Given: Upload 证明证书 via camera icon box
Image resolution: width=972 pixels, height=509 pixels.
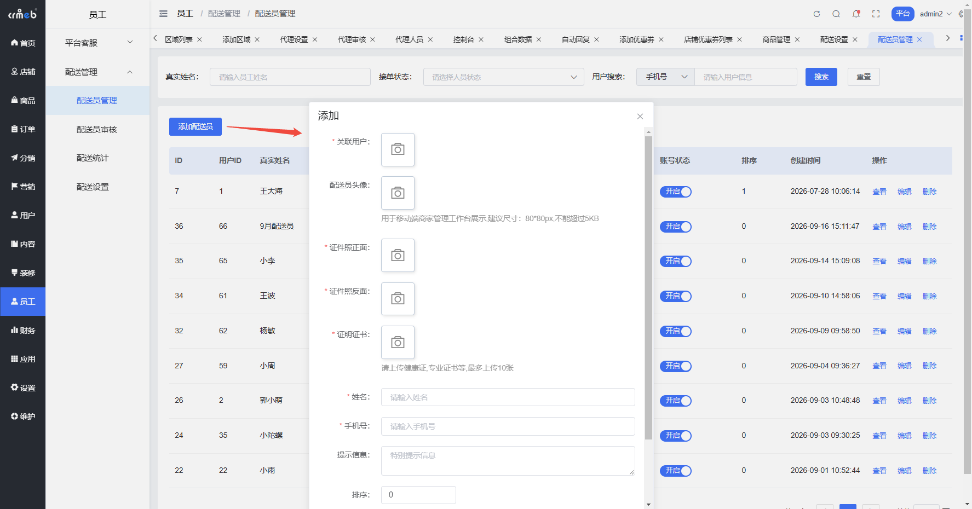Looking at the screenshot, I should pos(398,342).
